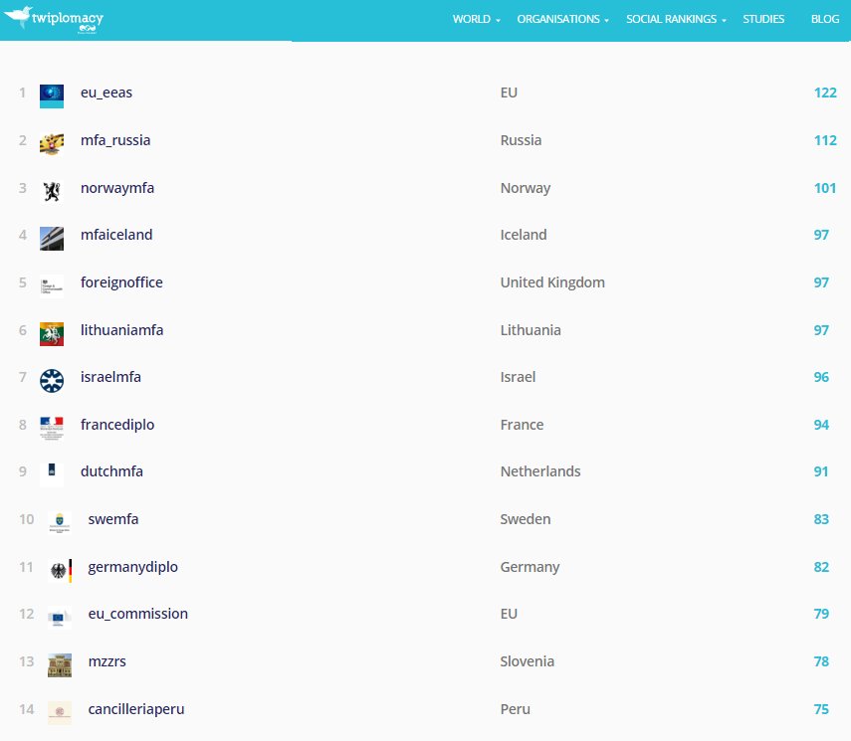Screen dimensions: 851x741
Task: Click the country name Peru
Action: pyautogui.click(x=515, y=709)
